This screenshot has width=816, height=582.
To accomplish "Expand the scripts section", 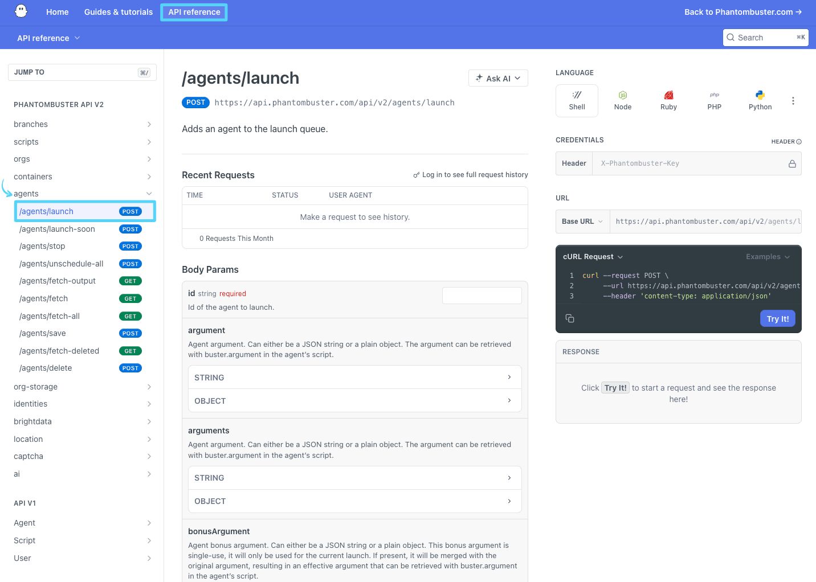I will (82, 142).
